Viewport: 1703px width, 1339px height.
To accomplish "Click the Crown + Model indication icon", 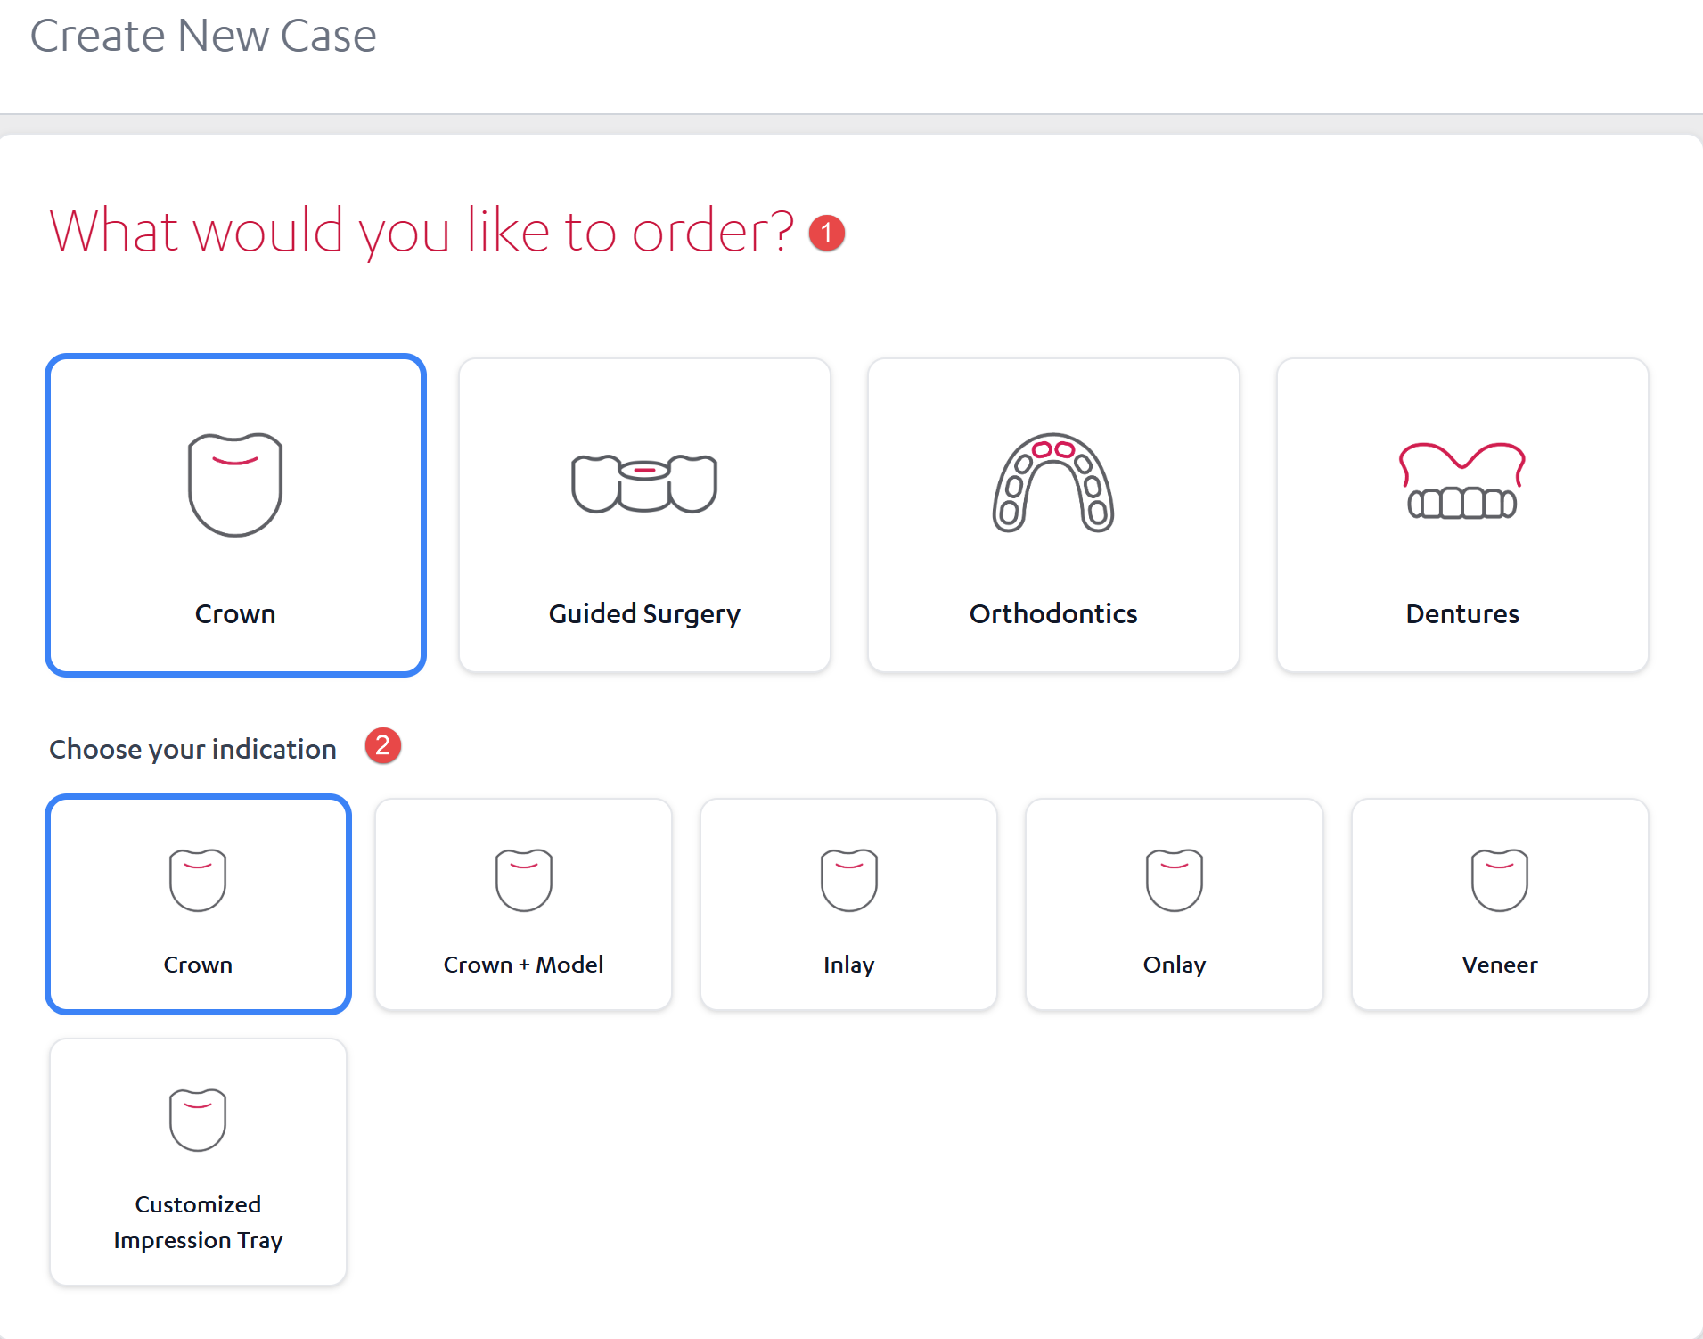I will point(524,880).
